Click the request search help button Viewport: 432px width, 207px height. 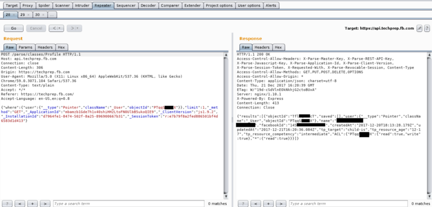point(8,204)
